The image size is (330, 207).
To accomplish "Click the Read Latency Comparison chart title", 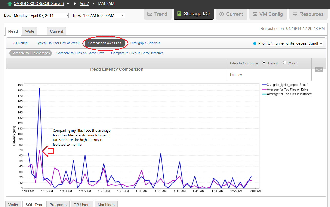I will pos(117,69).
